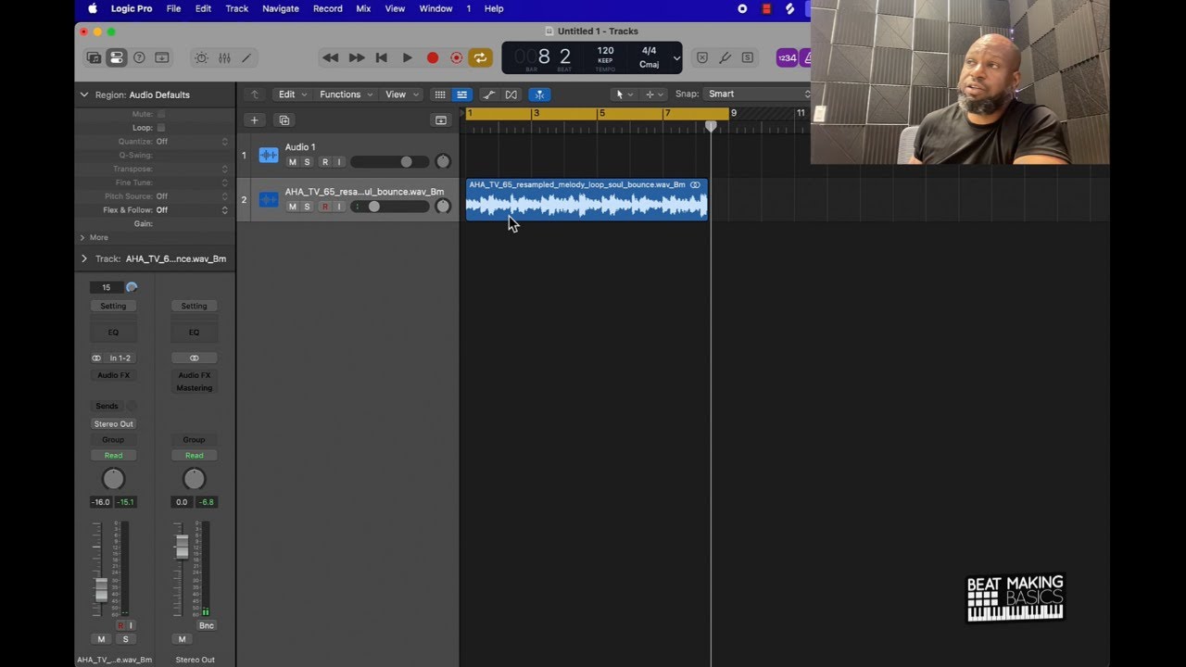This screenshot has height=667, width=1186.
Task: Open the Library panel icon
Action: [x=94, y=57]
